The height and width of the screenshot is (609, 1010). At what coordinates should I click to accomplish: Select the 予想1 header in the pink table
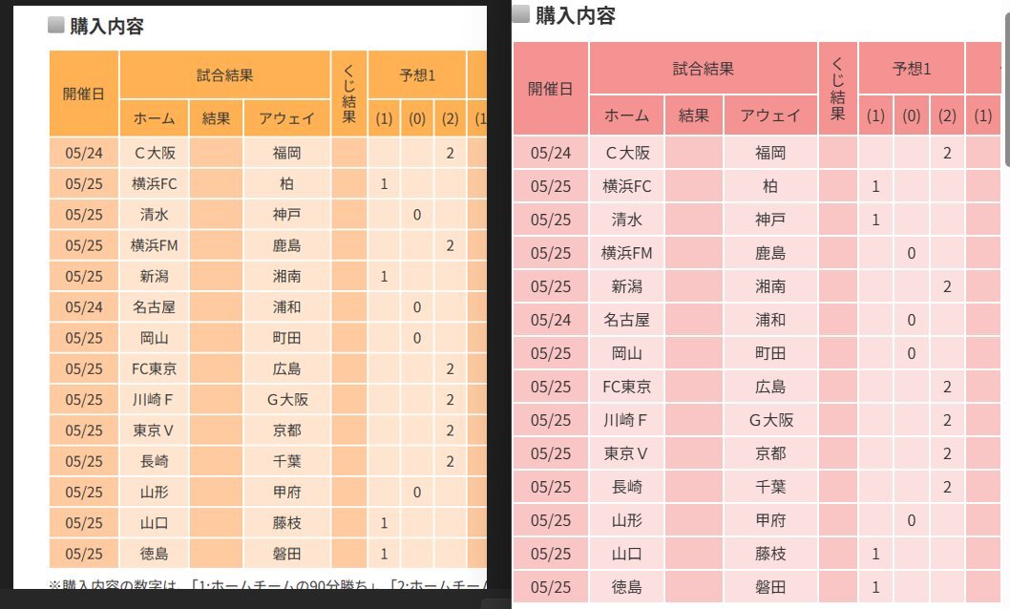point(912,69)
